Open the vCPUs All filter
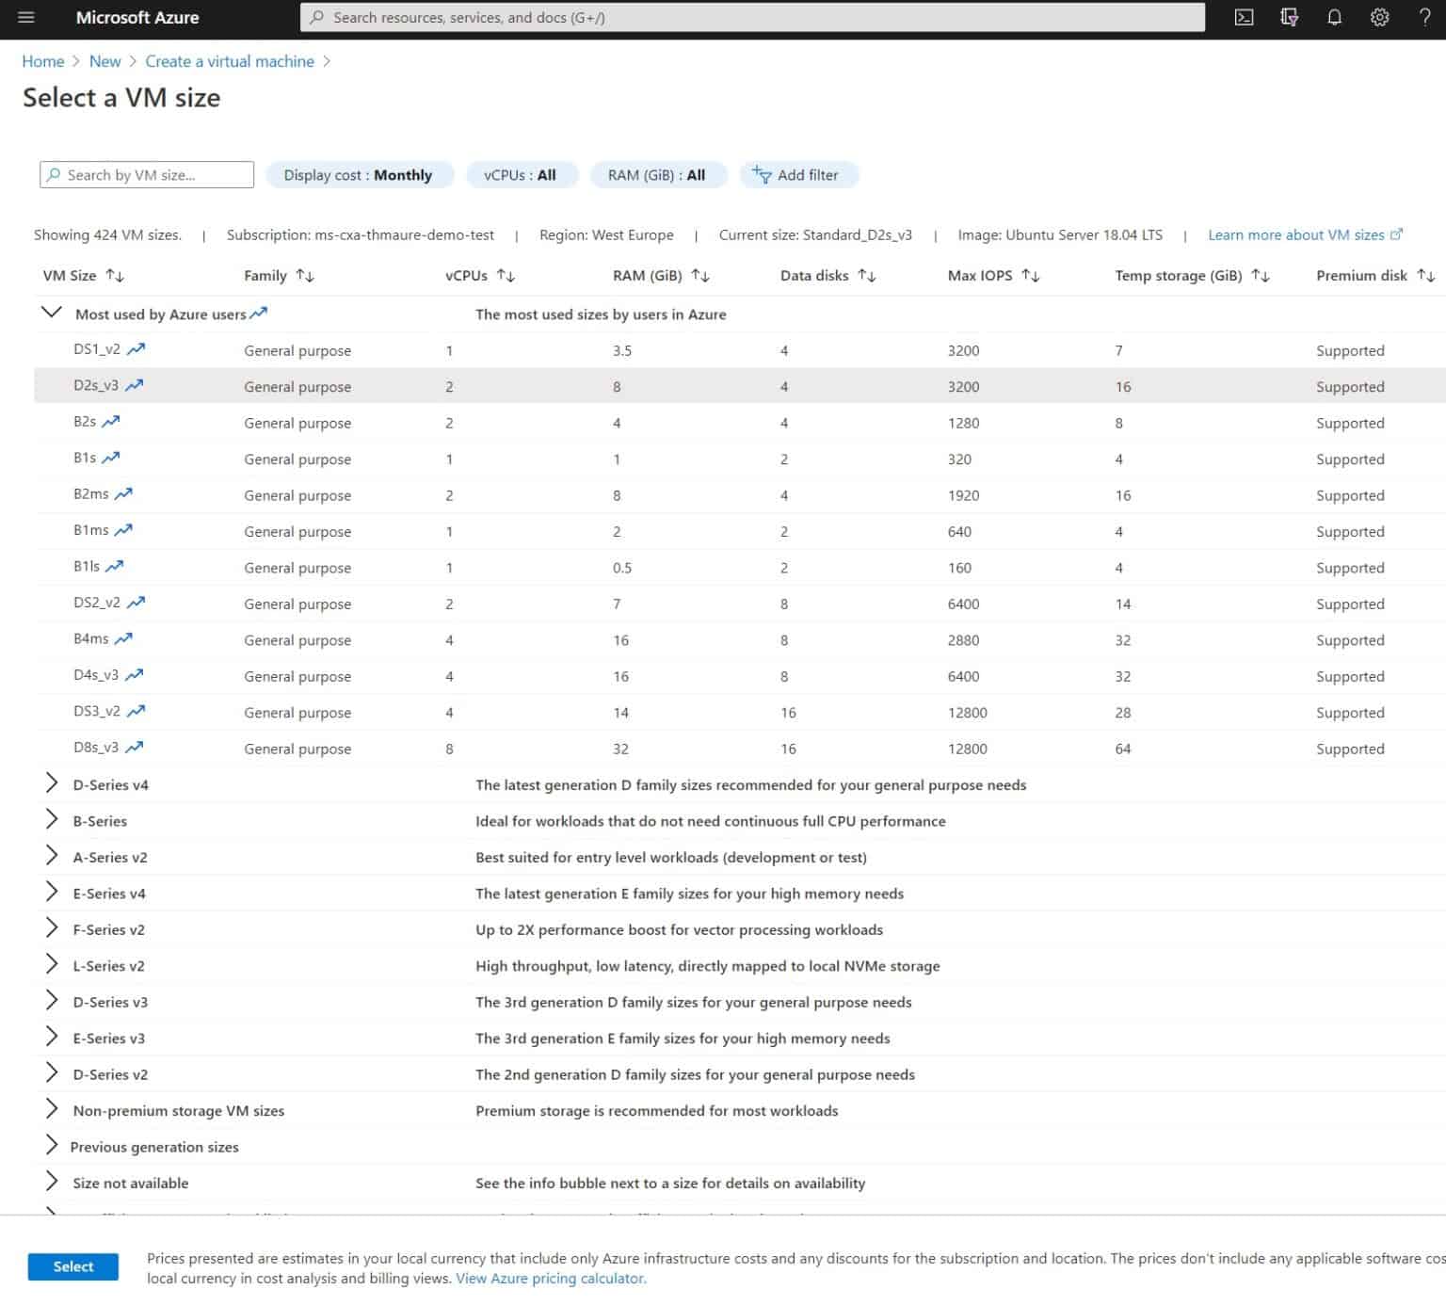This screenshot has height=1305, width=1446. (520, 174)
